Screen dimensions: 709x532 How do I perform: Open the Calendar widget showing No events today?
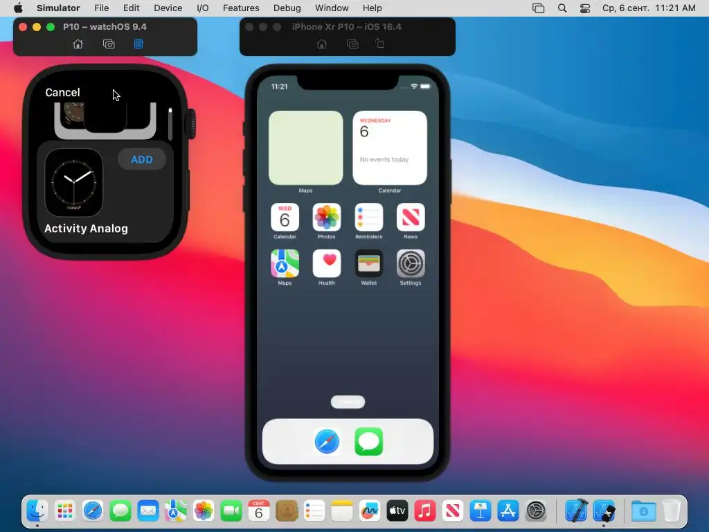[x=390, y=148]
